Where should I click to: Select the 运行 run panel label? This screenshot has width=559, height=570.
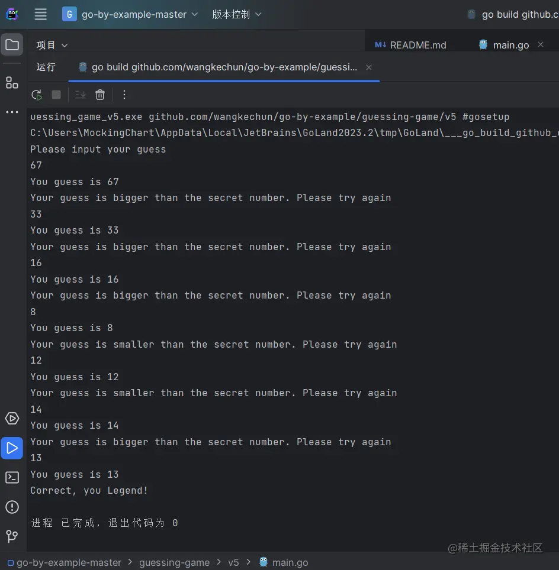coord(46,67)
